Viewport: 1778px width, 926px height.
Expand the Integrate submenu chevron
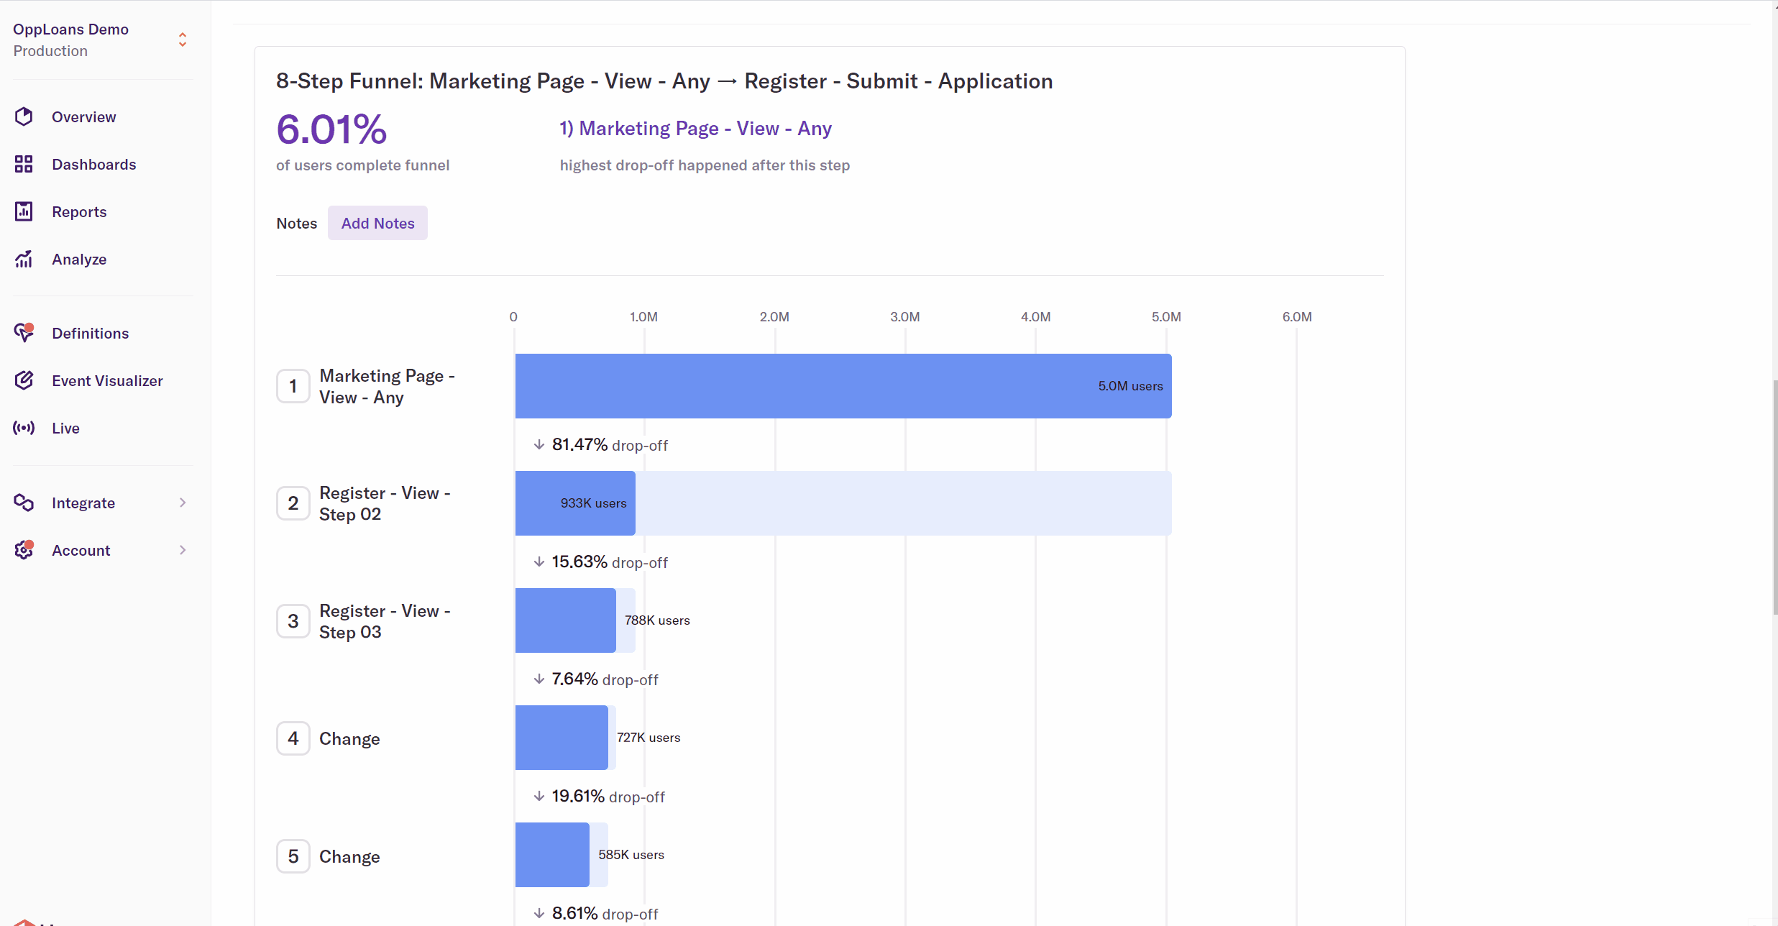pos(183,503)
